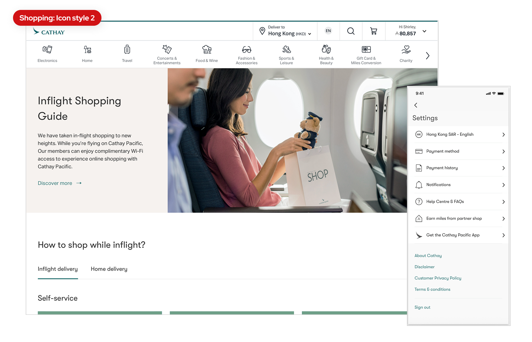This screenshot has width=532, height=342.
Task: Open the Charity category icon
Action: 406,49
